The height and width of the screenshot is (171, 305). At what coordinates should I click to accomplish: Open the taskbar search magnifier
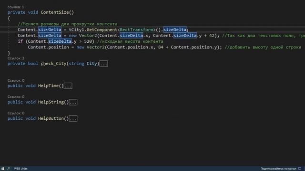[x=9, y=169]
